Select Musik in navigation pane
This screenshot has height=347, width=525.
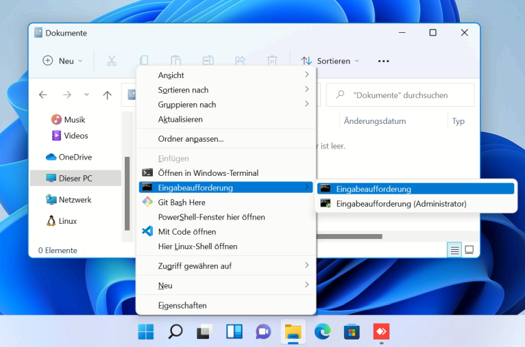pyautogui.click(x=69, y=119)
